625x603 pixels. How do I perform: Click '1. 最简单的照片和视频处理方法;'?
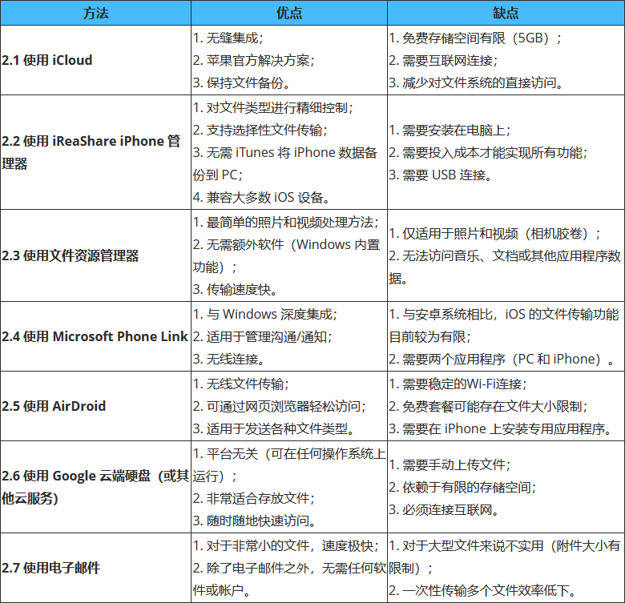coord(286,223)
